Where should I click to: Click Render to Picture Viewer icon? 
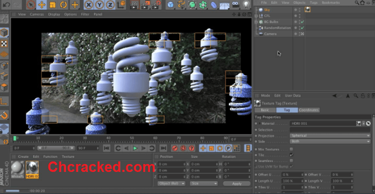click(145, 5)
